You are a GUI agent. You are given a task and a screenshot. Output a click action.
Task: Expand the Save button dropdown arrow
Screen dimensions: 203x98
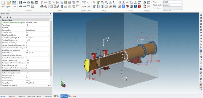pos(14,9)
